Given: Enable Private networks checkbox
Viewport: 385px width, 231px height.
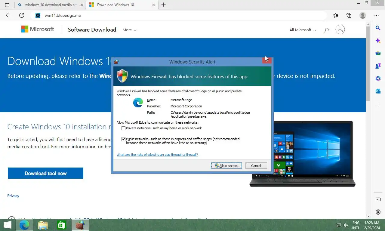Looking at the screenshot, I should tap(123, 128).
